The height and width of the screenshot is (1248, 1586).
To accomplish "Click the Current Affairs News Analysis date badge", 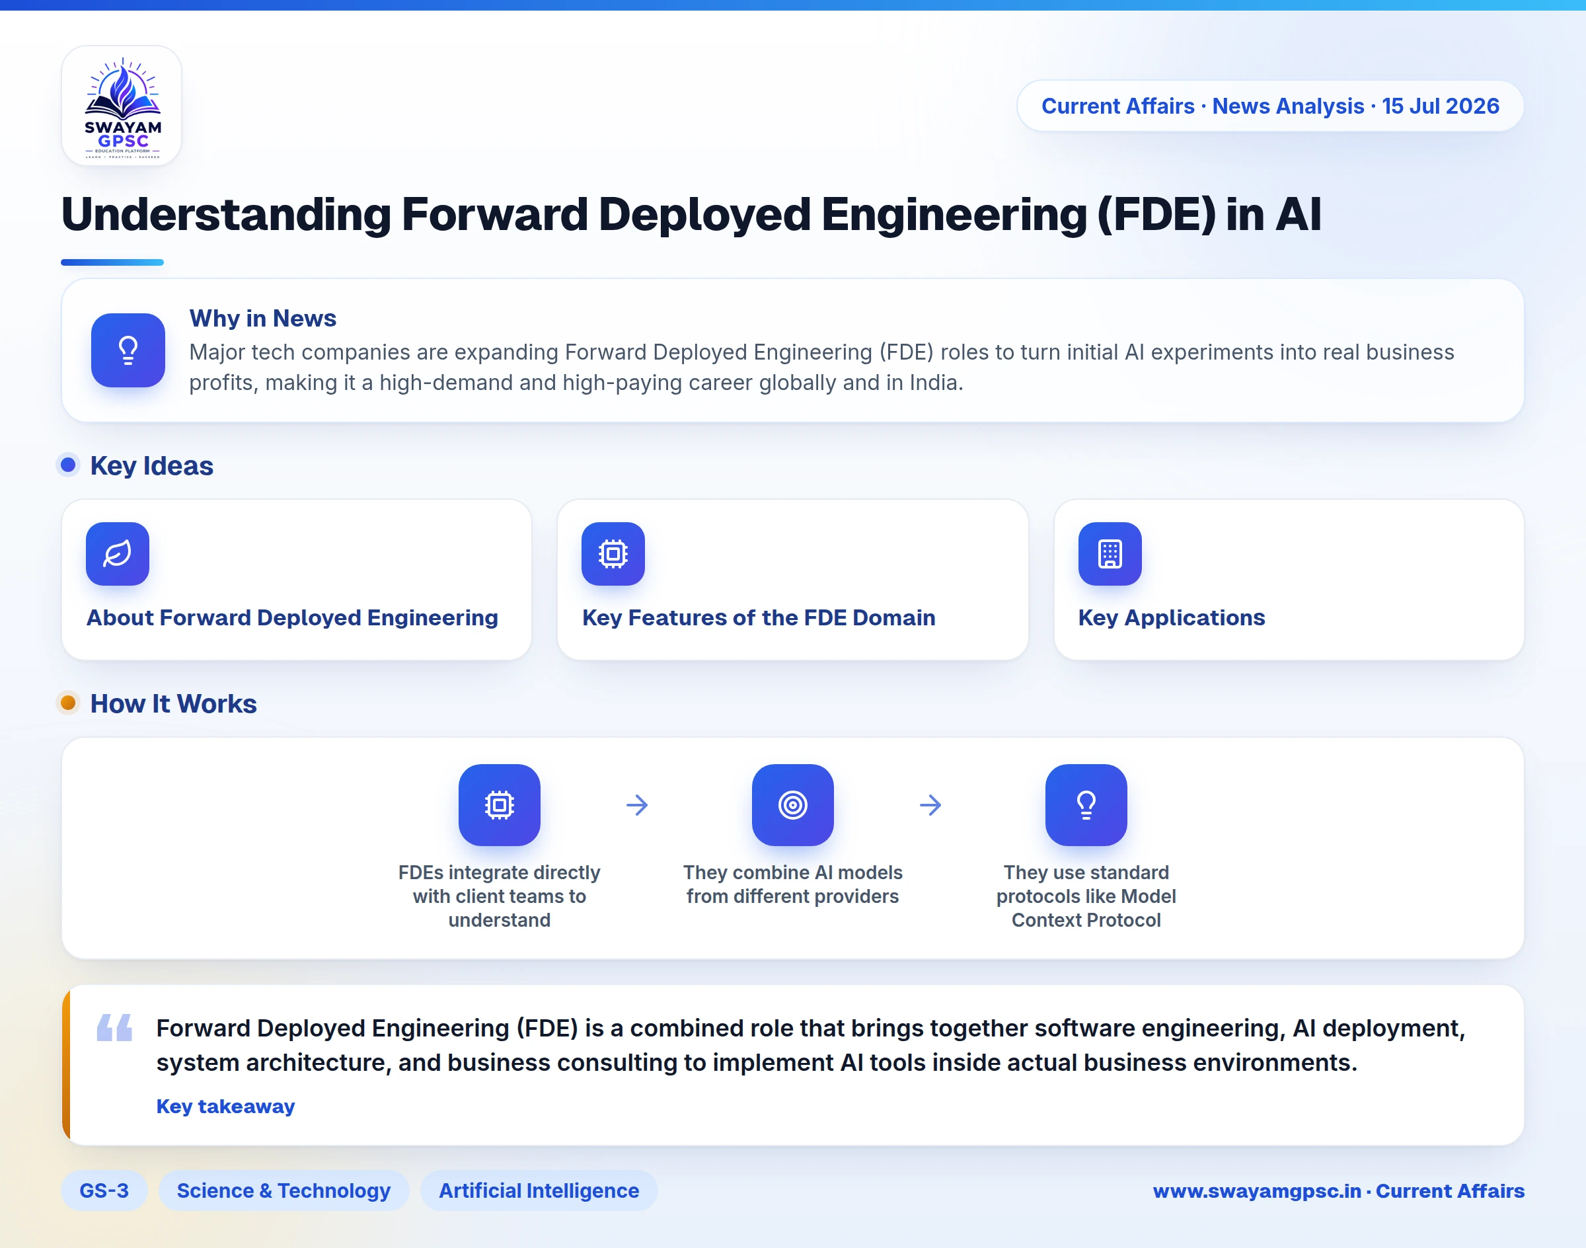I will 1270,106.
